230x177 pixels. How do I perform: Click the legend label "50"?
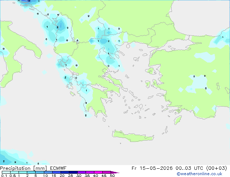click(x=112, y=176)
